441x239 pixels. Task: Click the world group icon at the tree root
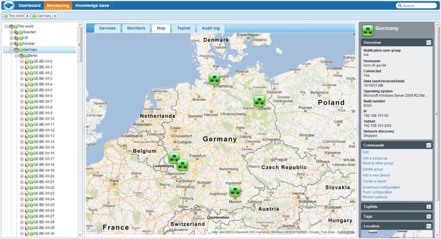11,26
